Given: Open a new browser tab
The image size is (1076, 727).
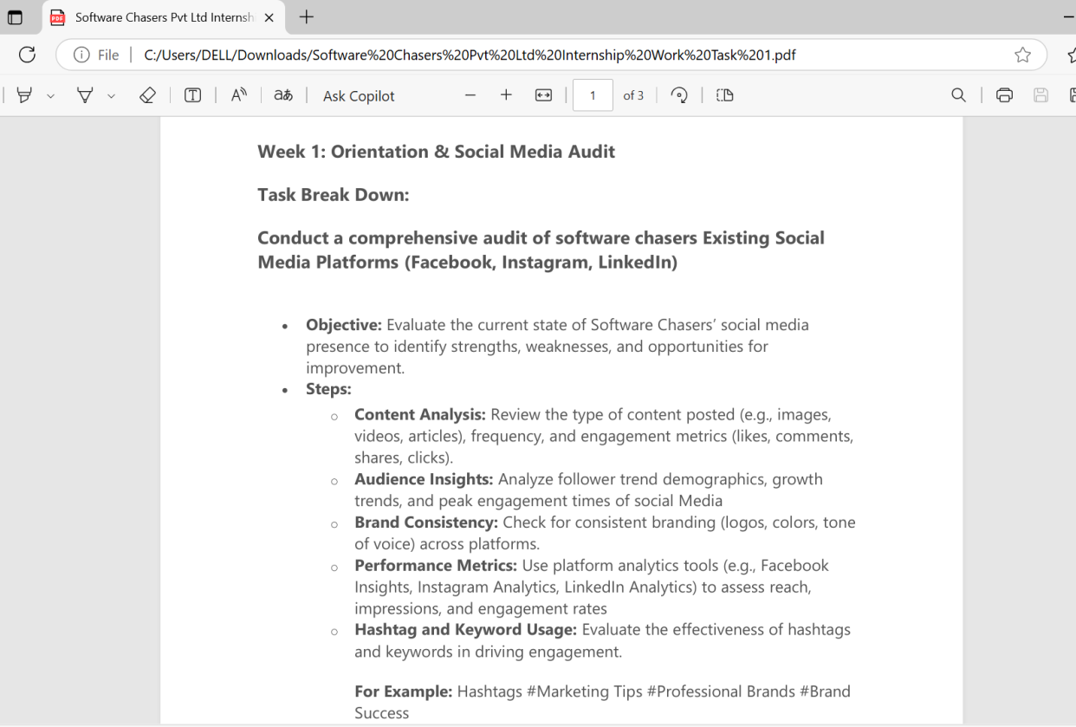Looking at the screenshot, I should coord(307,17).
